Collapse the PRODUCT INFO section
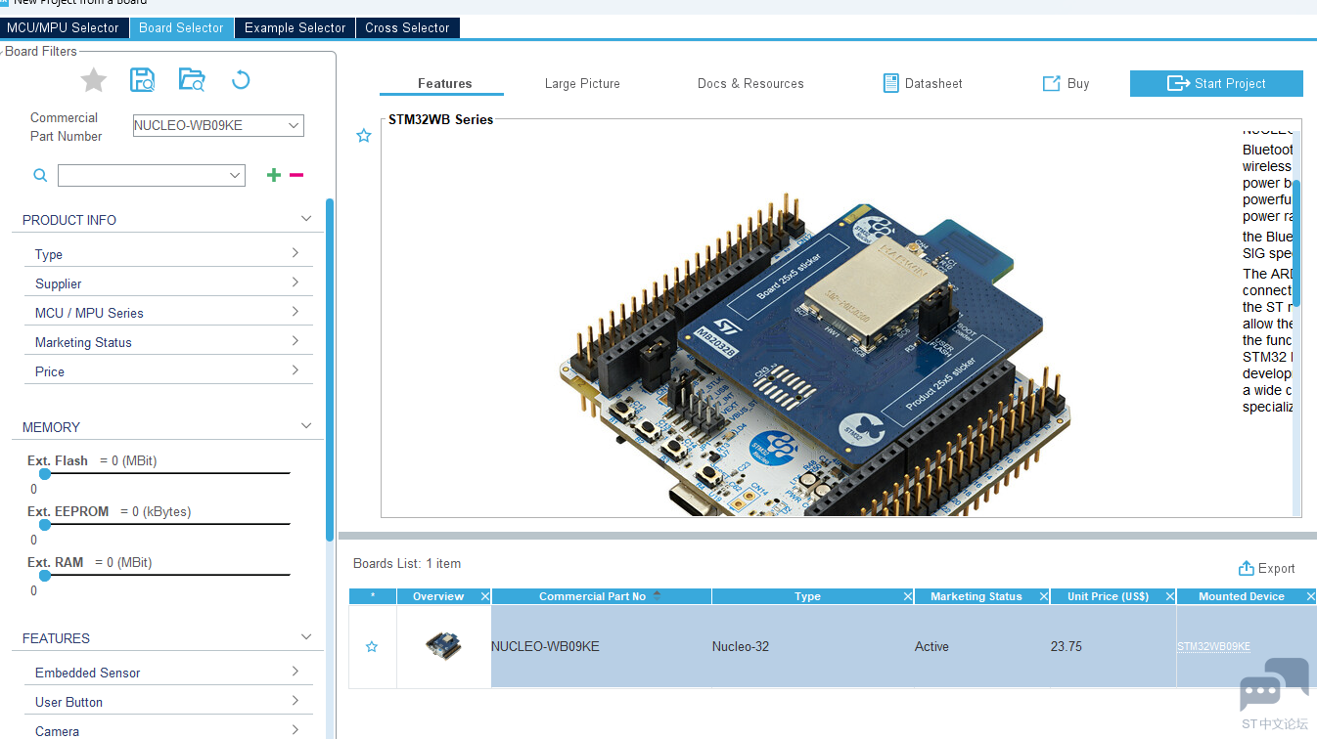The image size is (1317, 739). click(306, 219)
